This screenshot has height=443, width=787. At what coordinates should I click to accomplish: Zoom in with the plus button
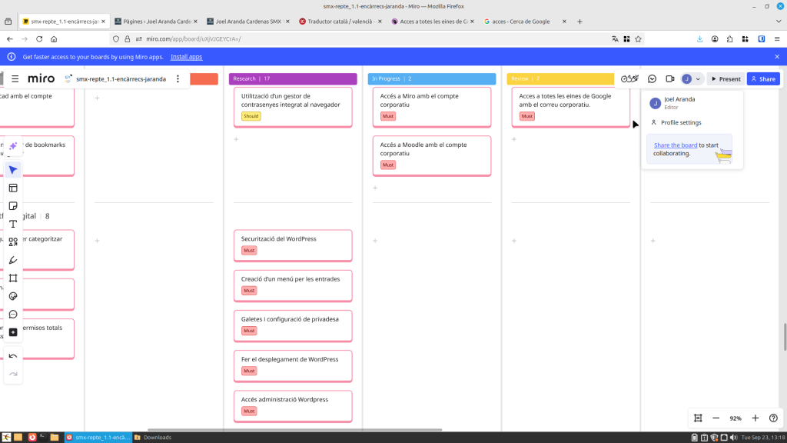tap(755, 418)
